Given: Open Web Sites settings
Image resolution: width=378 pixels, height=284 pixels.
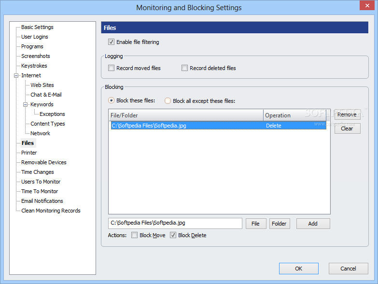Looking at the screenshot, I should point(42,85).
